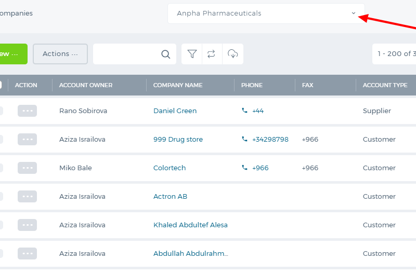Call Daniel Green via phone icon
The image size is (416, 274).
[244, 111]
